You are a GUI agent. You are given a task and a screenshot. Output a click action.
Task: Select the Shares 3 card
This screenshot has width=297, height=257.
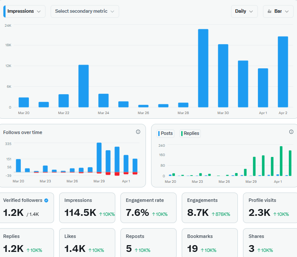pyautogui.click(x=270, y=243)
